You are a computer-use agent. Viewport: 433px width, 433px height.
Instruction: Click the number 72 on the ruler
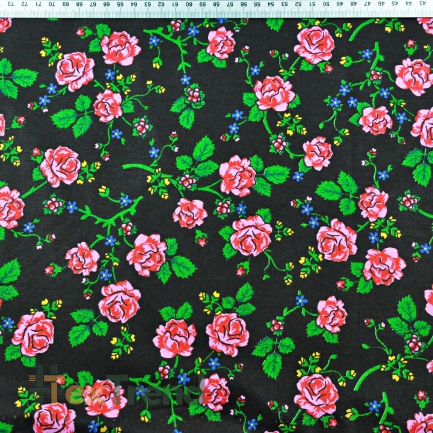coord(24,4)
